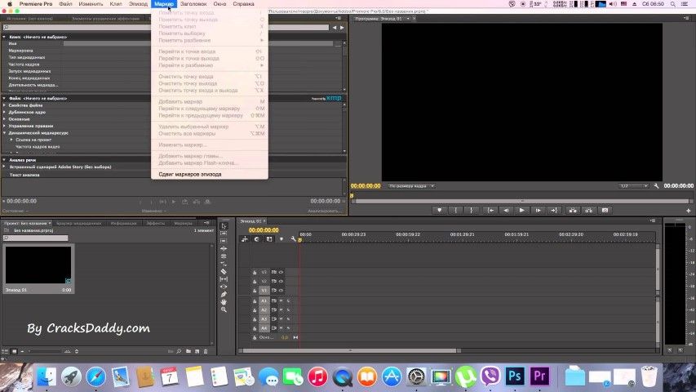Open the Заголовок menu
Viewport: 696px width, 392px height.
[193, 3]
